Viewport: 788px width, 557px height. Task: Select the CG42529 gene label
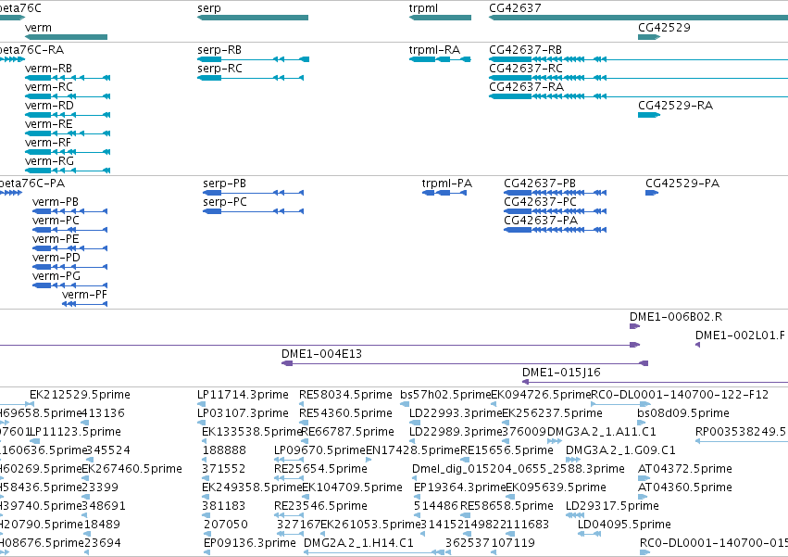664,27
